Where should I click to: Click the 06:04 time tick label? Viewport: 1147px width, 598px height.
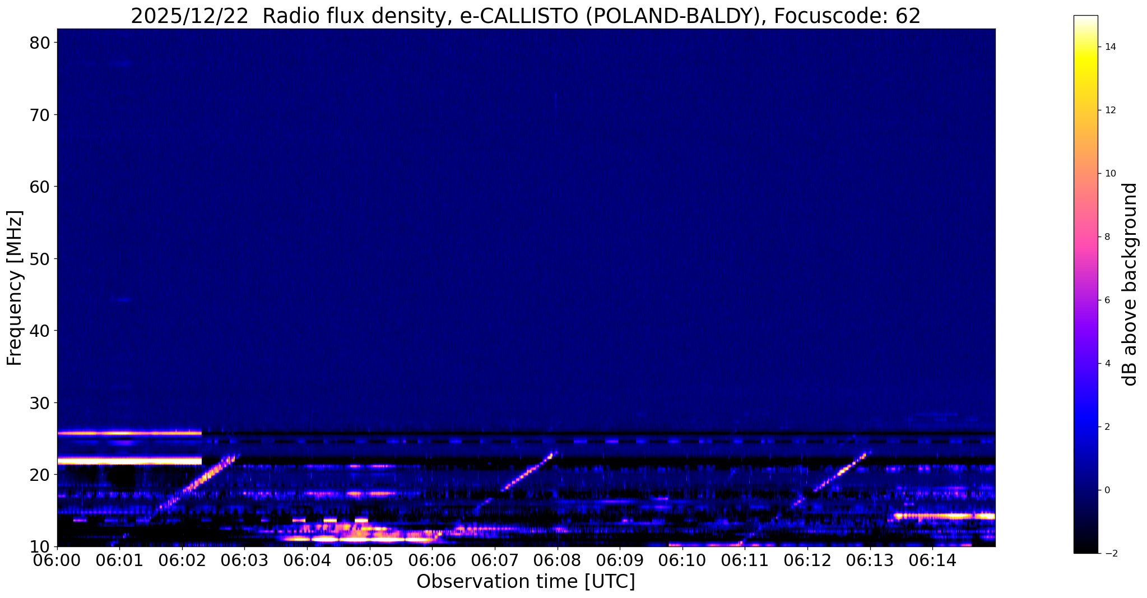pyautogui.click(x=307, y=560)
